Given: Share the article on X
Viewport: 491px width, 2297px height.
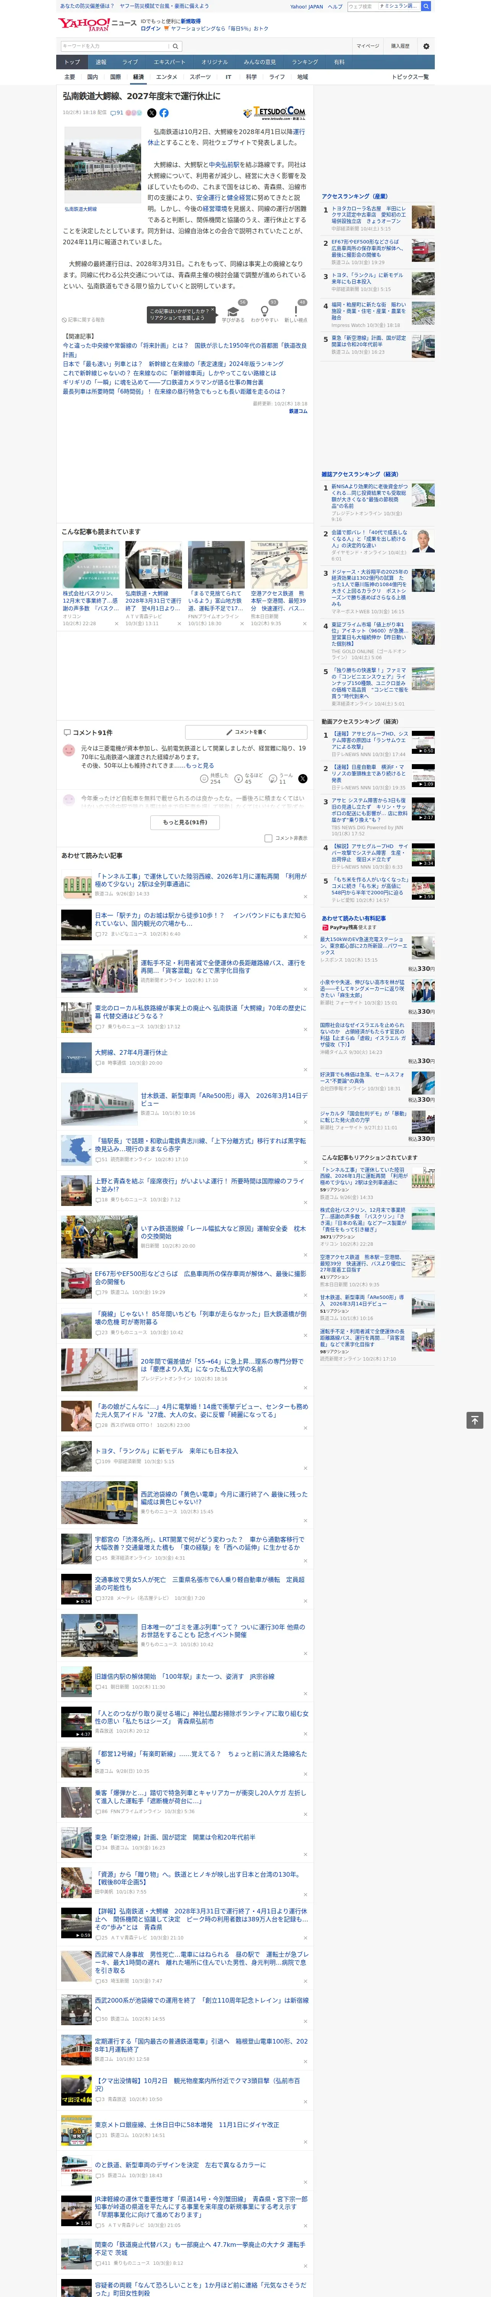Looking at the screenshot, I should tap(151, 113).
